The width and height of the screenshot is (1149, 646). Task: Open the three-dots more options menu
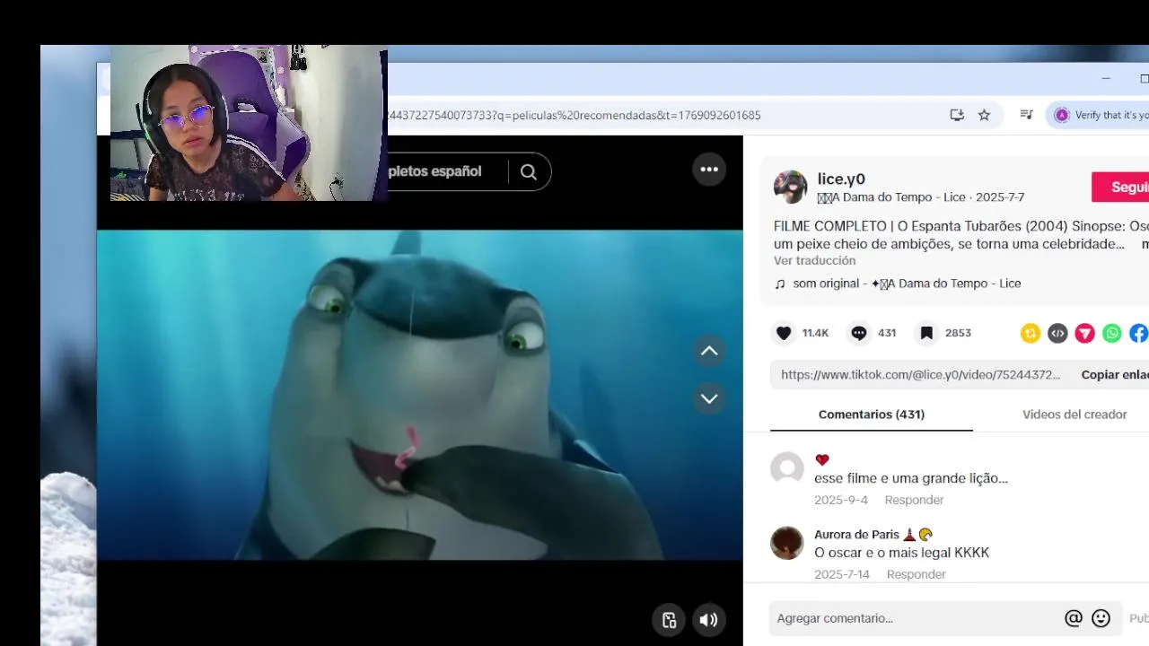coord(709,169)
